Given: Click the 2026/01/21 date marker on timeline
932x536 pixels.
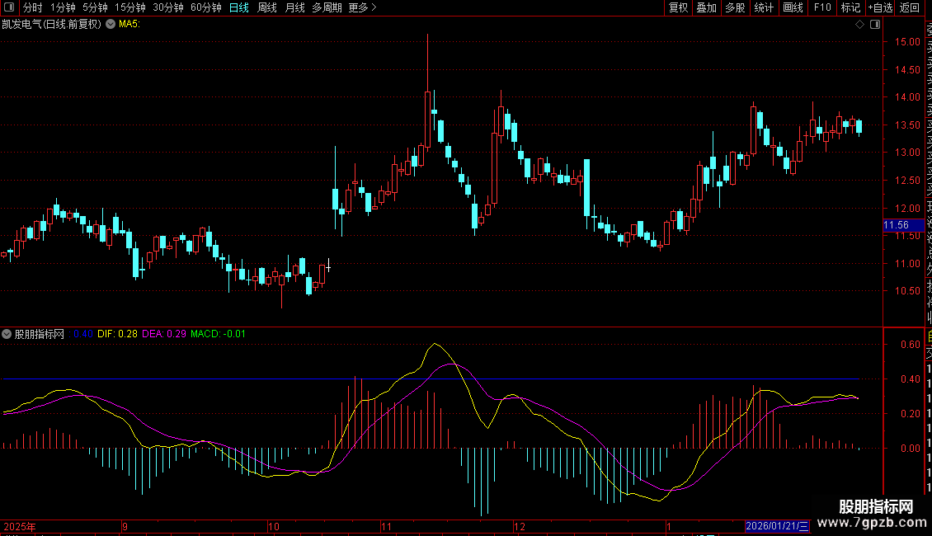Looking at the screenshot, I should click(777, 526).
